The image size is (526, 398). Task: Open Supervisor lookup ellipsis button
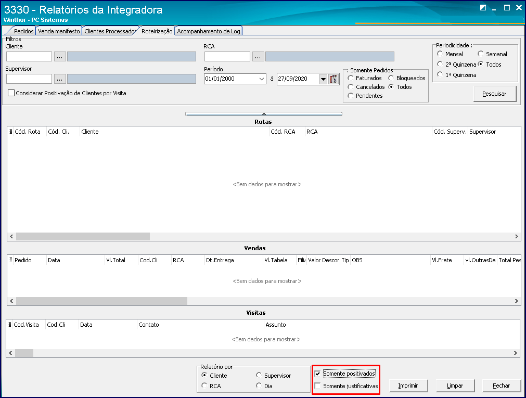[59, 79]
